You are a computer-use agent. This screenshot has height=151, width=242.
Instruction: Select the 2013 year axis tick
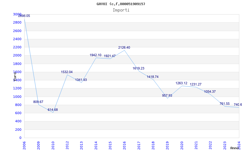coord(81,146)
